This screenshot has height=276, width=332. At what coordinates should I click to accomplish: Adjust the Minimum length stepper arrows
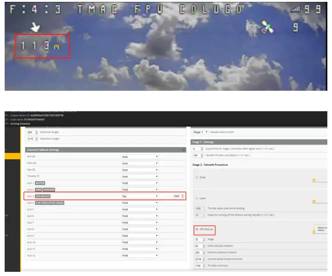pyautogui.click(x=36, y=132)
